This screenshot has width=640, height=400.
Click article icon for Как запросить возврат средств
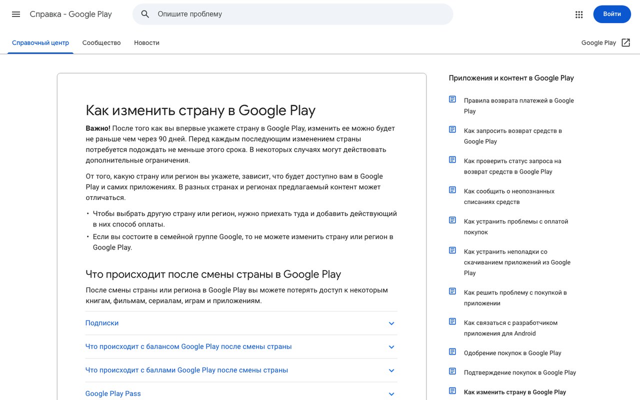pos(452,129)
